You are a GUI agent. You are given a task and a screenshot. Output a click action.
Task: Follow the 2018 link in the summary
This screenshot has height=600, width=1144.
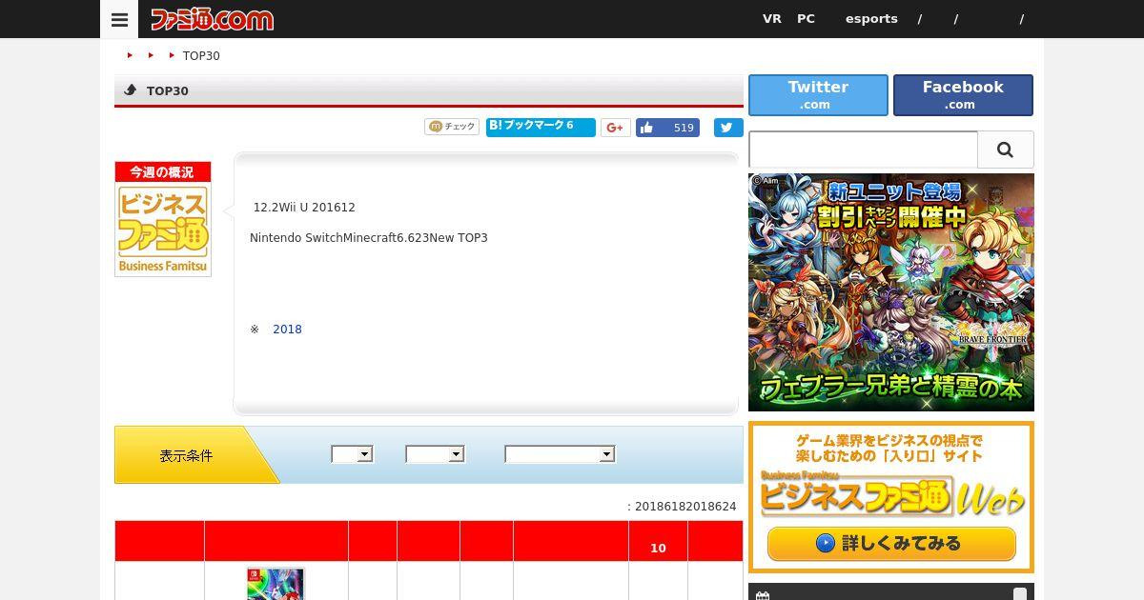(287, 330)
